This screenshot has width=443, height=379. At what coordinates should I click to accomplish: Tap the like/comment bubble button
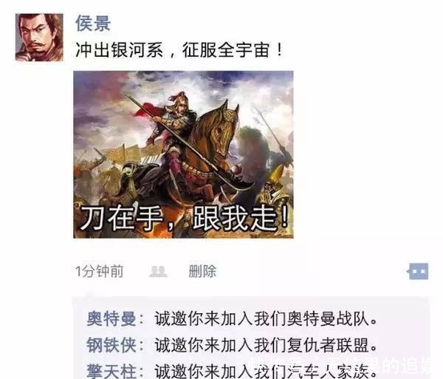coord(418,271)
